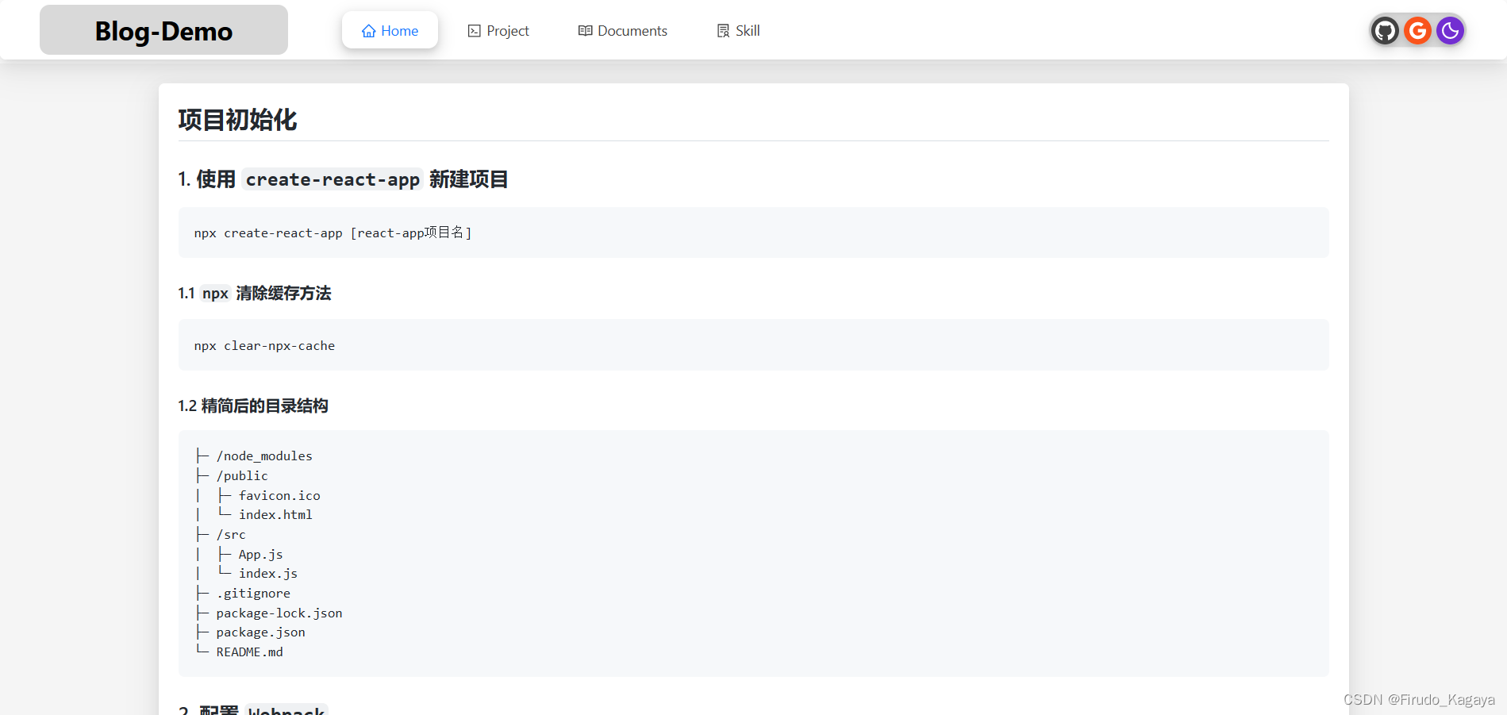Click the directory structure code block
Screen dimensions: 1507x715
point(752,553)
